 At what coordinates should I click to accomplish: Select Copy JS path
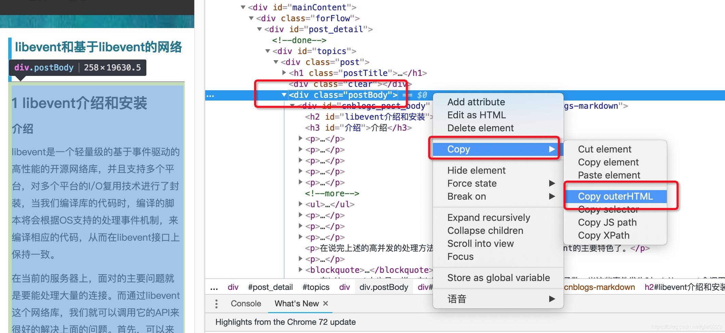point(615,222)
